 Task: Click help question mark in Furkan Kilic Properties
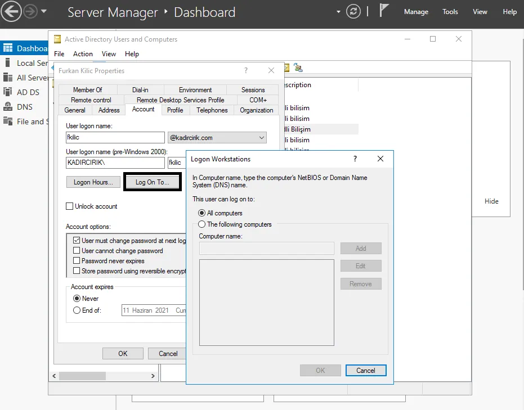click(x=246, y=70)
